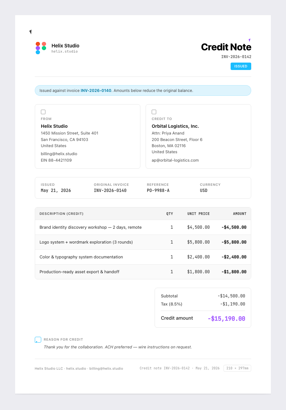Viewport: 286px width, 410px height.
Task: Click the purple cursor marker above Credit Note
Action: (250, 40)
